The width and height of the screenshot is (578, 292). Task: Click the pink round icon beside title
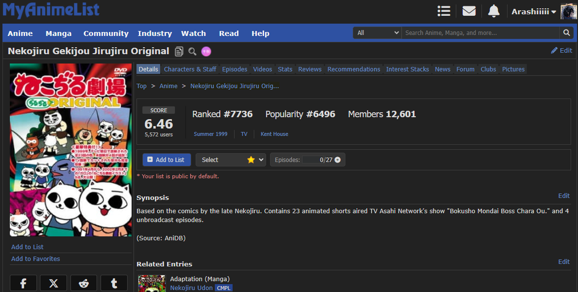point(206,52)
